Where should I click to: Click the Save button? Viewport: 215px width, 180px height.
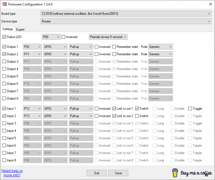(x=118, y=173)
